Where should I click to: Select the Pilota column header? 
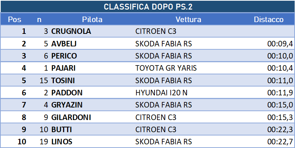coord(92,20)
